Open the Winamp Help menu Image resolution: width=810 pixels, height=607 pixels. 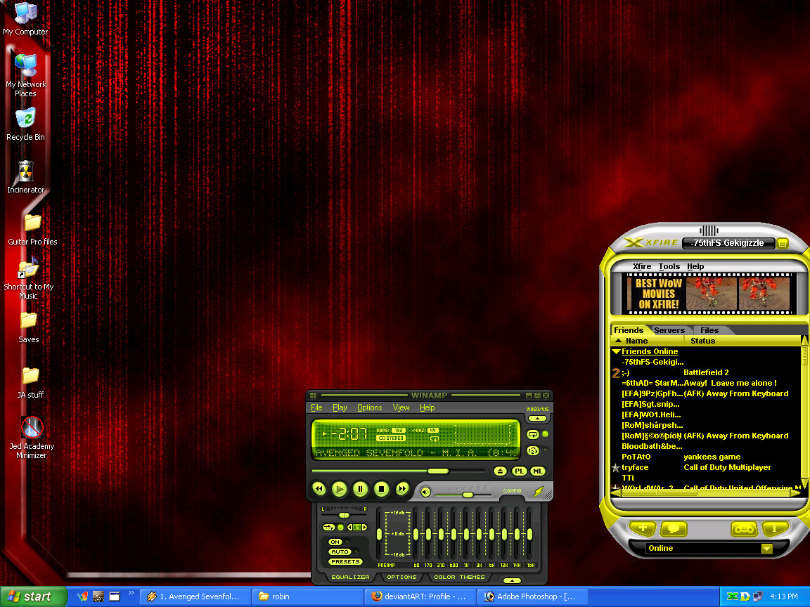click(x=427, y=407)
